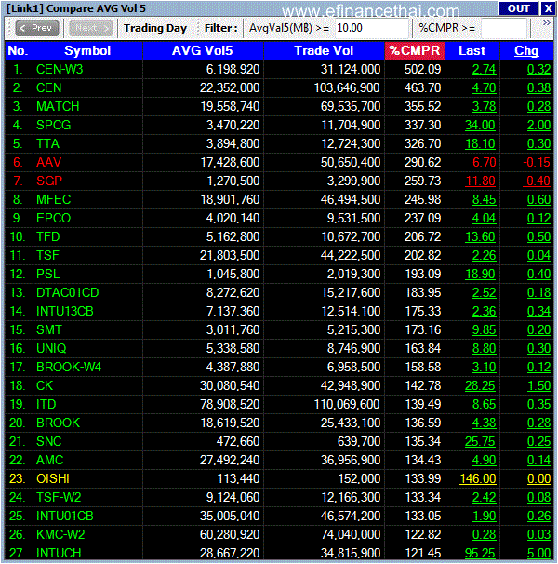Viewport: 558px width, 564px height.
Task: Sort by the No. column header
Action: point(19,50)
